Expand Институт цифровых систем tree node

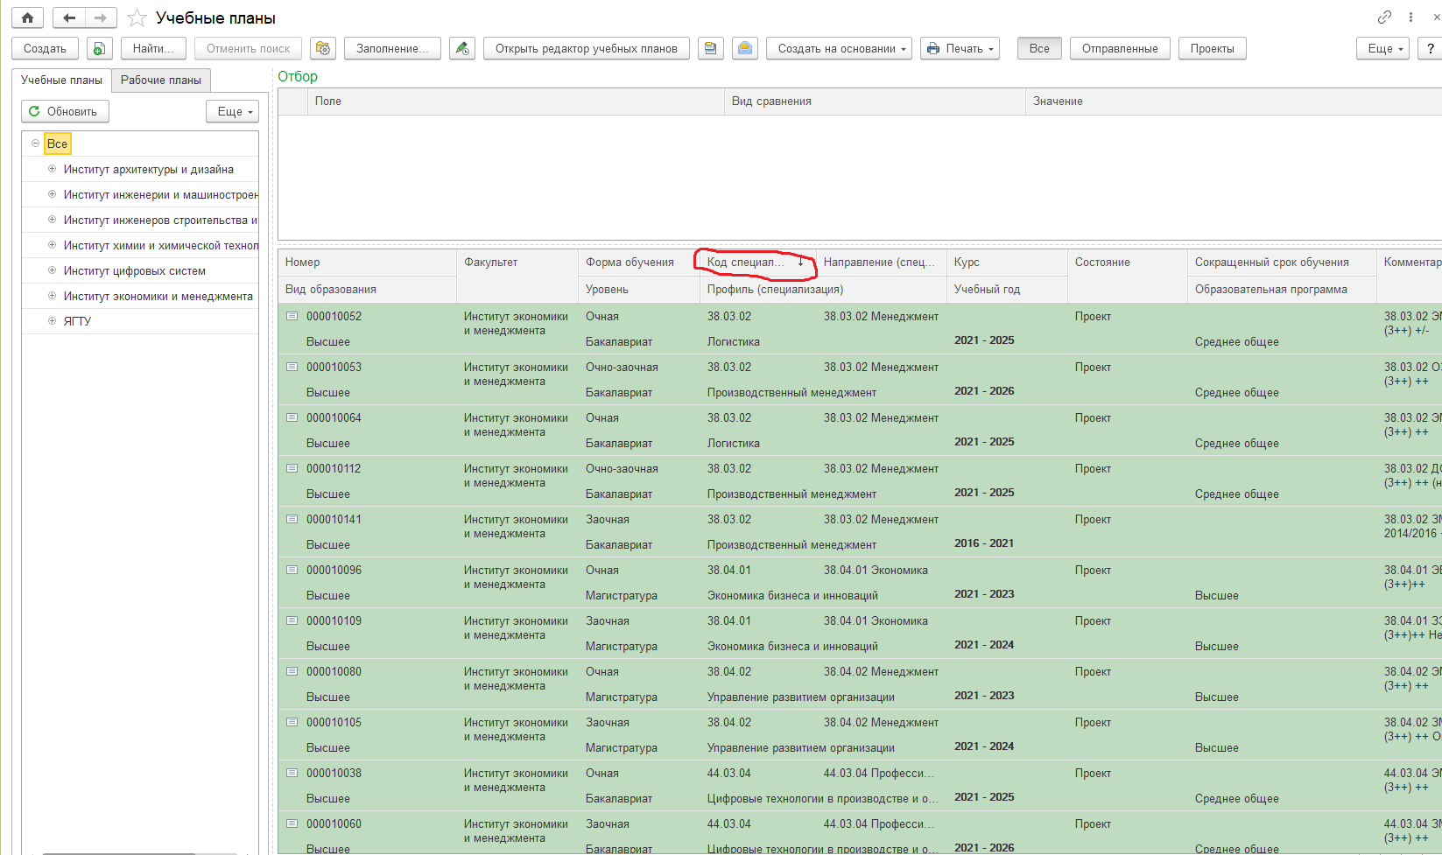click(x=52, y=270)
